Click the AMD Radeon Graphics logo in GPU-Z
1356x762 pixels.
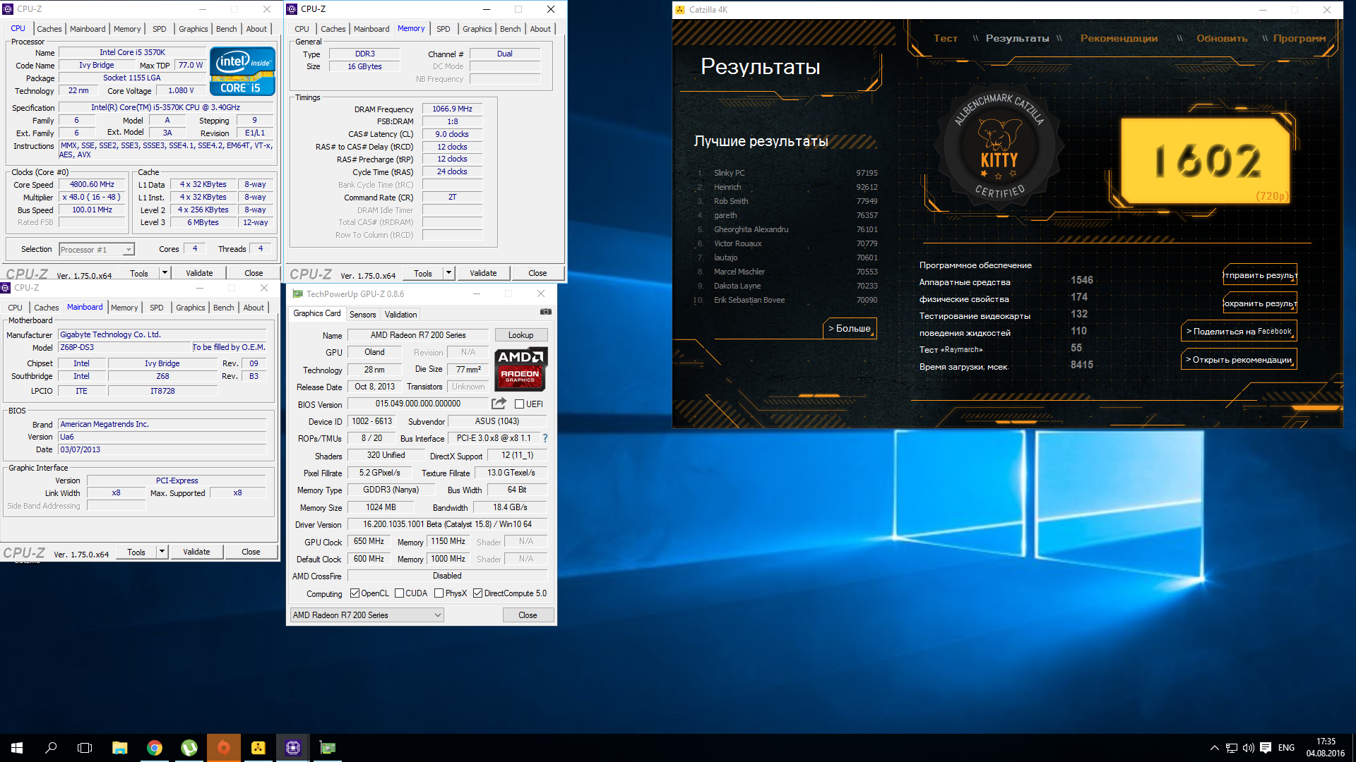pyautogui.click(x=521, y=368)
